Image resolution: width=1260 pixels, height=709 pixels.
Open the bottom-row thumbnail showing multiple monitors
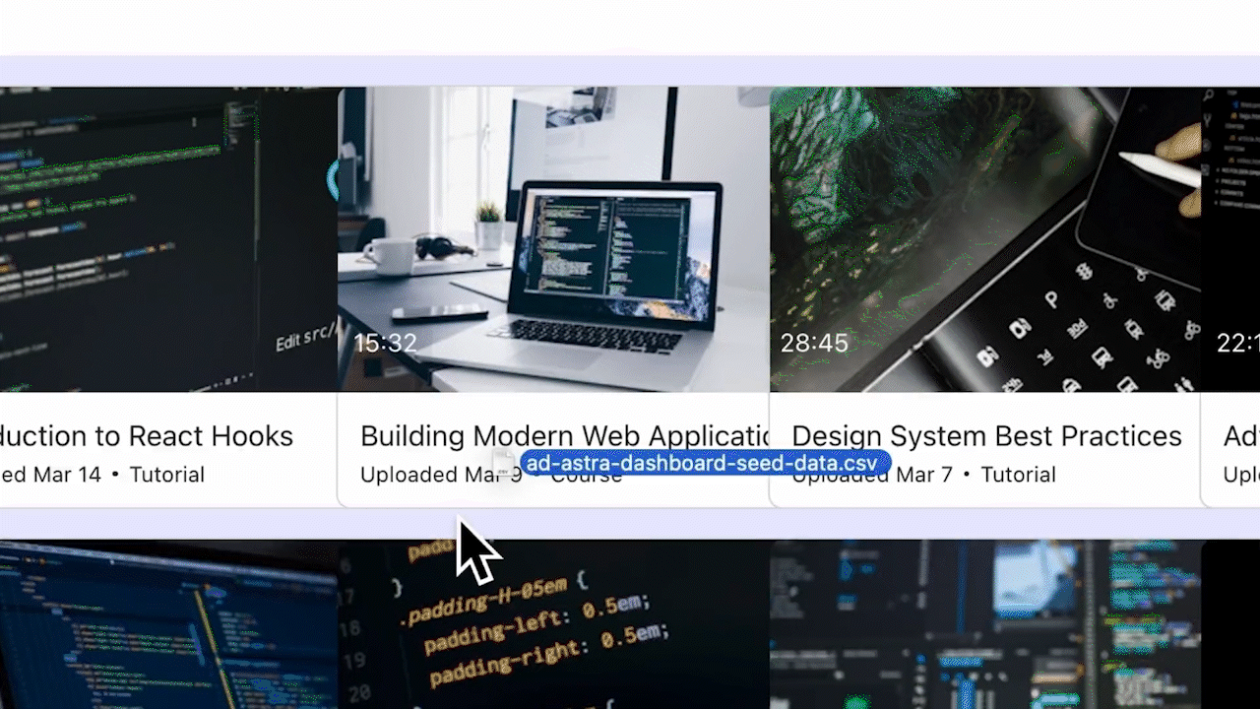pyautogui.click(x=984, y=624)
